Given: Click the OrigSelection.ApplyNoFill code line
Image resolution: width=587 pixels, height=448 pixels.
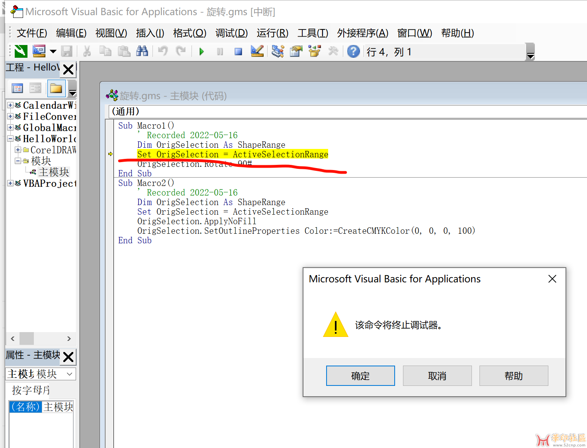Looking at the screenshot, I should click(x=197, y=221).
